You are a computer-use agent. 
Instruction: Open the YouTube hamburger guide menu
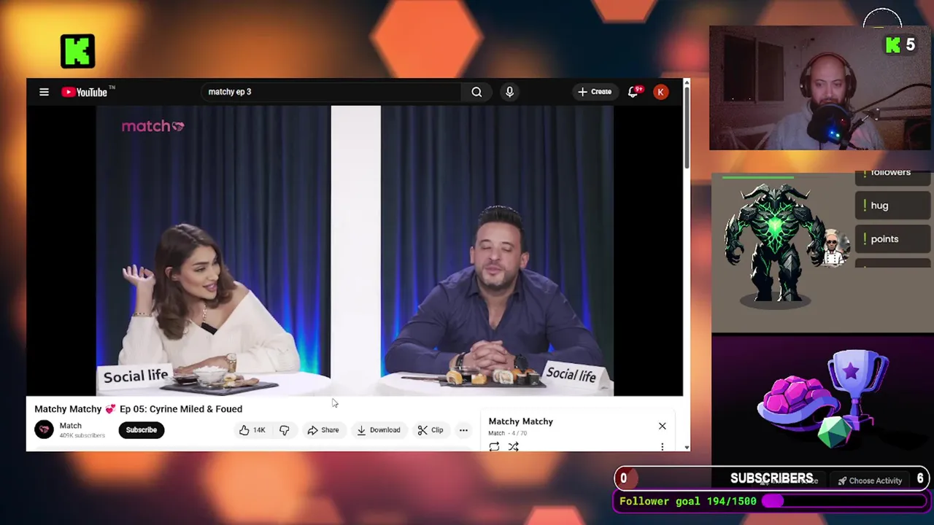pos(44,92)
